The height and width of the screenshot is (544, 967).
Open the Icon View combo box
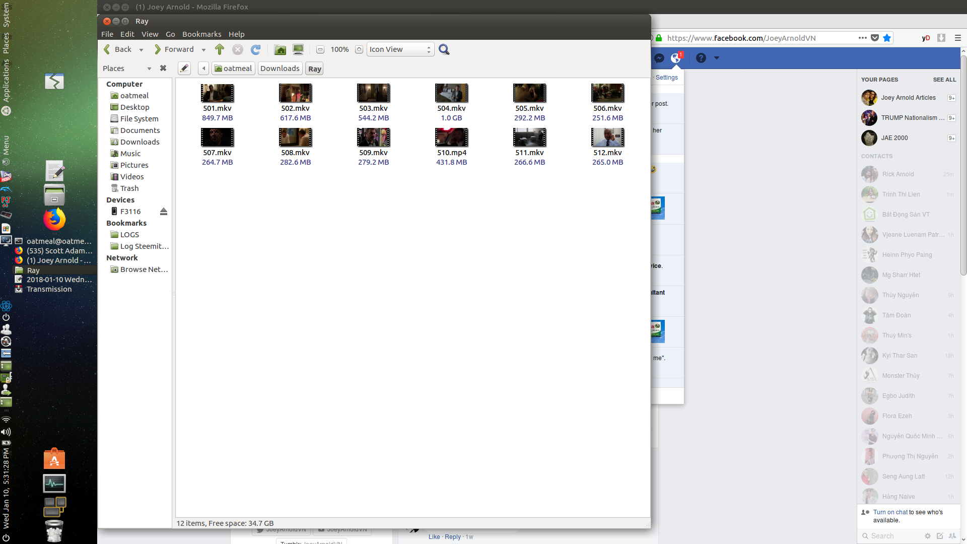(x=400, y=49)
